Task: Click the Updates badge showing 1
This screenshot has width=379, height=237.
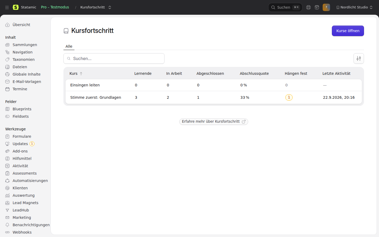Action: (32, 144)
